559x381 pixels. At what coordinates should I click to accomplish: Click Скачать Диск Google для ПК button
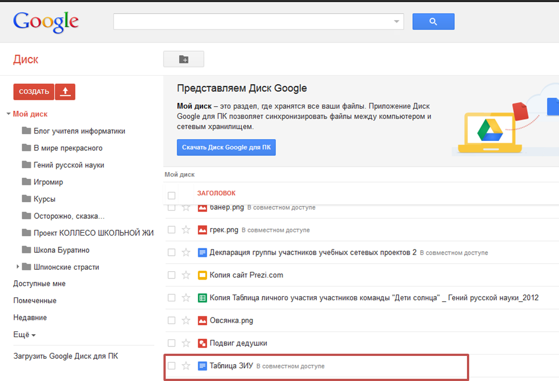point(226,148)
